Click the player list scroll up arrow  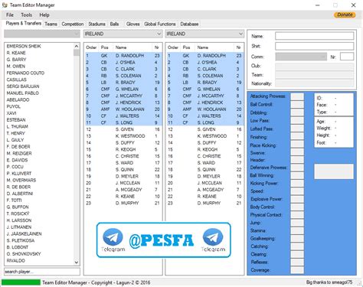pos(77,46)
